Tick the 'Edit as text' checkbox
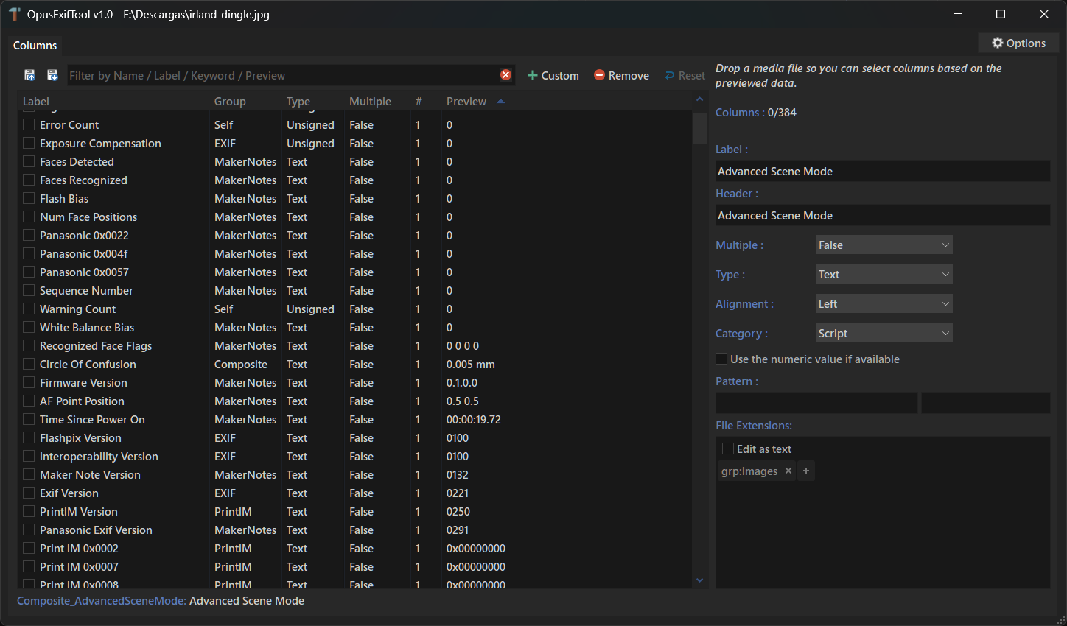Screen dimensions: 1067x626 [728, 449]
